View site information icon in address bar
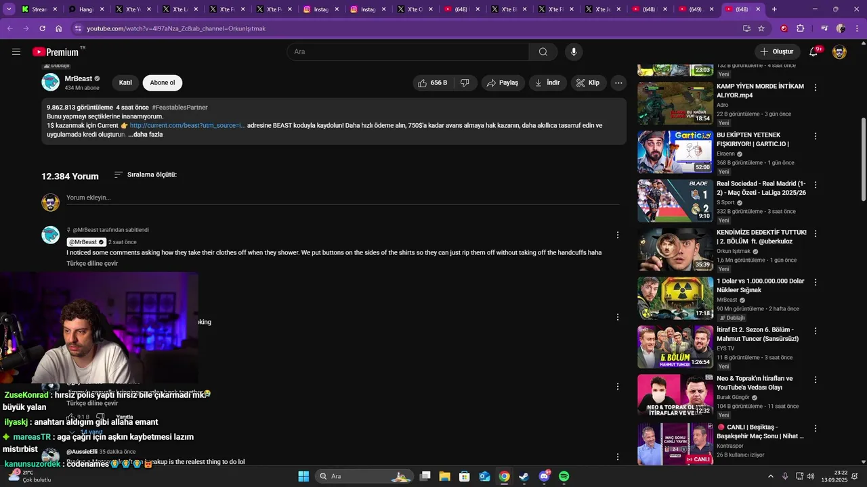Screen dimensions: 867x487 pyautogui.click(x=78, y=28)
